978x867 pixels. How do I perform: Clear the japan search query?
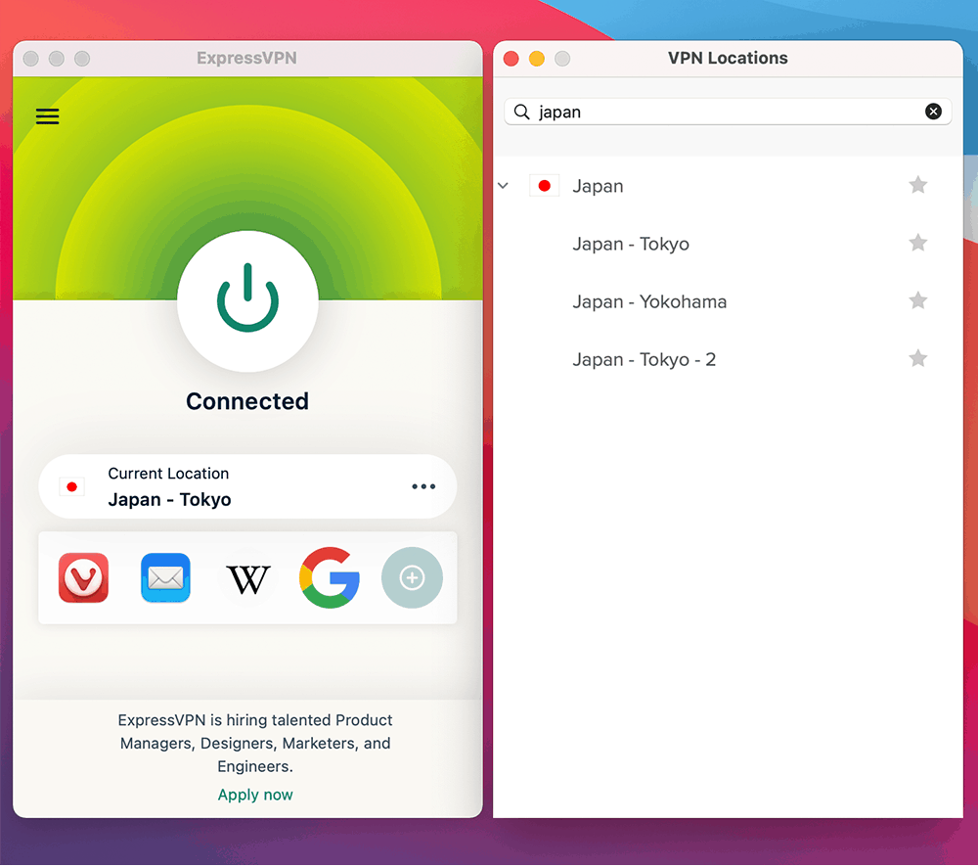934,111
